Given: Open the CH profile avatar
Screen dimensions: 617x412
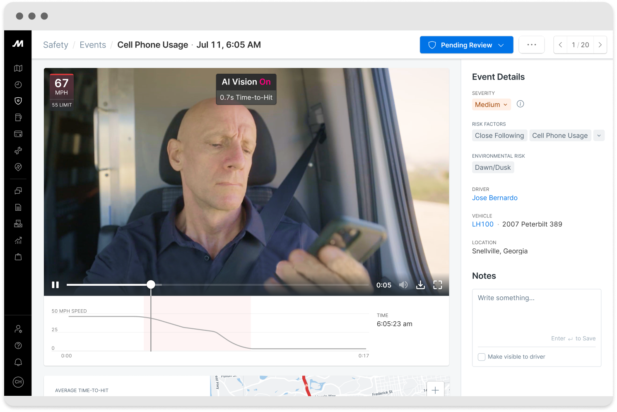Looking at the screenshot, I should point(18,382).
